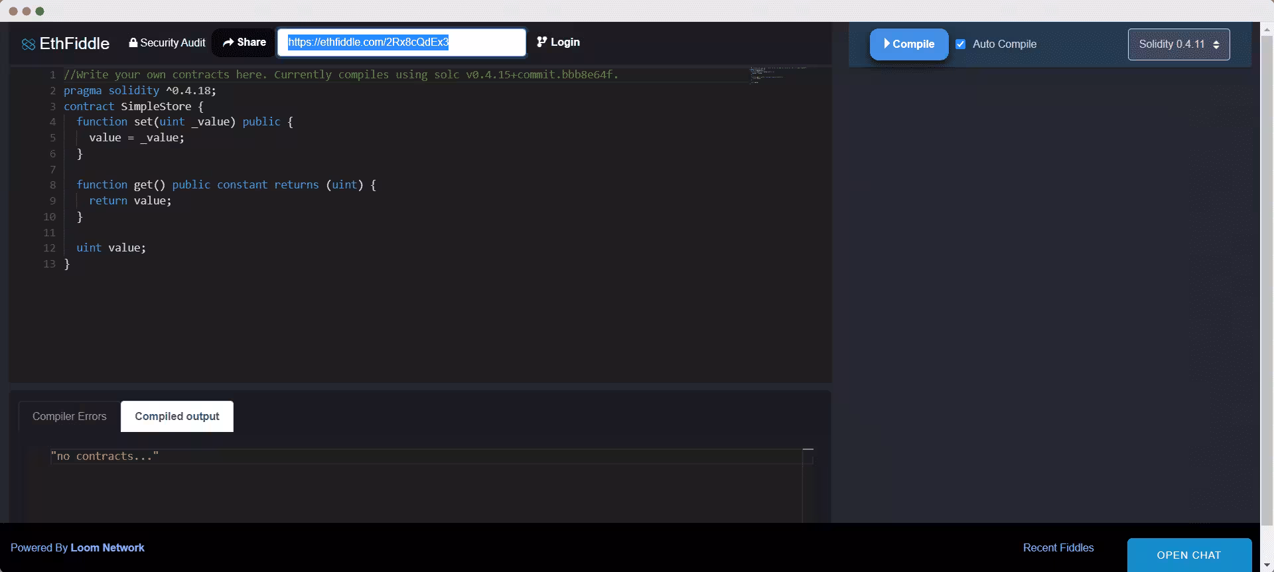Click the Solidity version selector arrows
The image size is (1274, 572).
point(1216,44)
